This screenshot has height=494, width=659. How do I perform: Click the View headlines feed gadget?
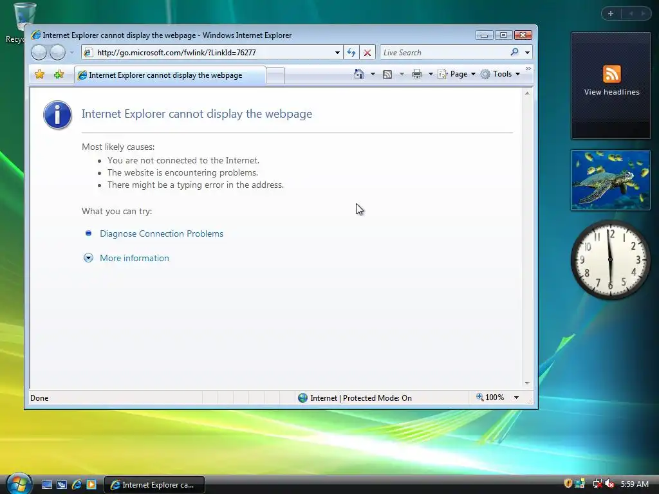pyautogui.click(x=611, y=86)
